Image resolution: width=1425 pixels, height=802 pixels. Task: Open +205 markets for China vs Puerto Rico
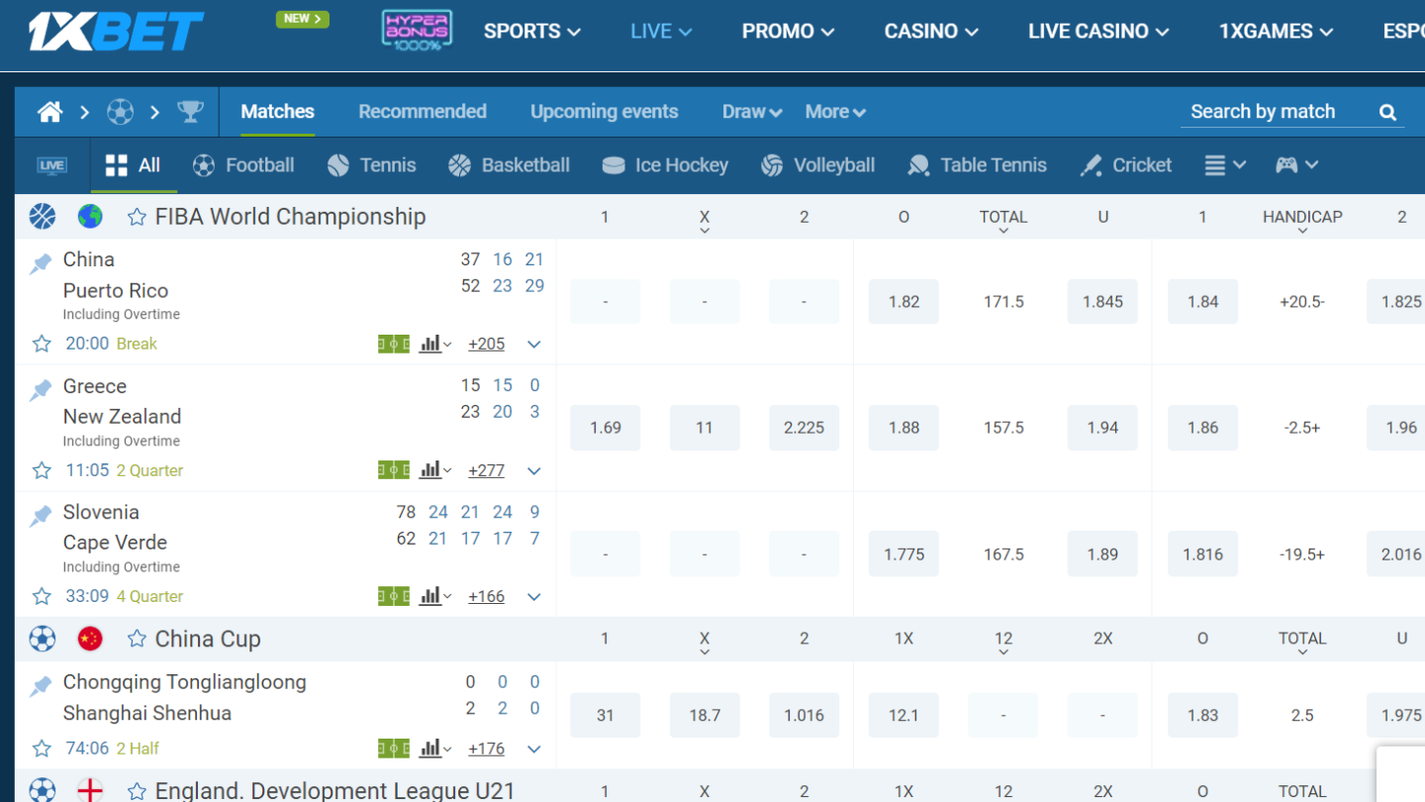coord(486,344)
